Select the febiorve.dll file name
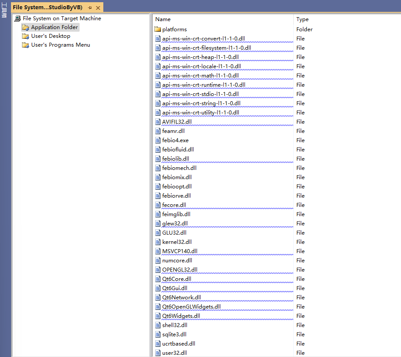Viewport: 401px width, 357px height. [176, 195]
